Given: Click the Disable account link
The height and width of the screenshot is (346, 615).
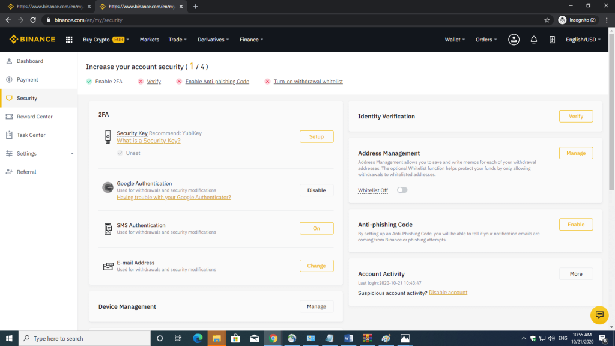Looking at the screenshot, I should click(448, 293).
